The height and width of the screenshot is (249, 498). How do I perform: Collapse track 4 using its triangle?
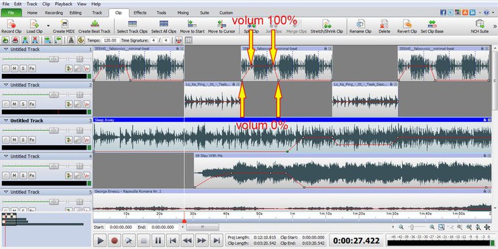pyautogui.click(x=6, y=156)
